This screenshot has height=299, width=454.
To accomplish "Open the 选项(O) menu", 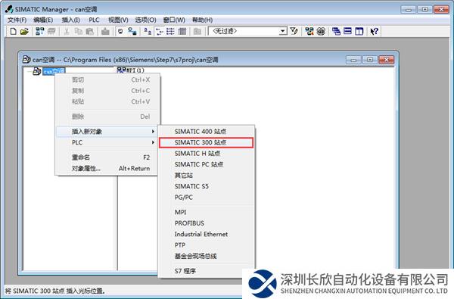I will (x=145, y=20).
